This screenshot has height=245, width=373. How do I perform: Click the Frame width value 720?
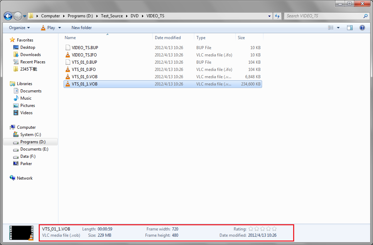coord(175,229)
